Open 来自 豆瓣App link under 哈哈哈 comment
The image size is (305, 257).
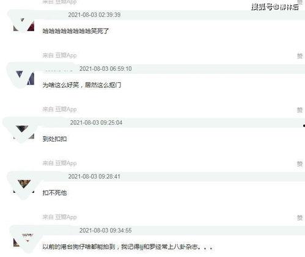[59, 56]
